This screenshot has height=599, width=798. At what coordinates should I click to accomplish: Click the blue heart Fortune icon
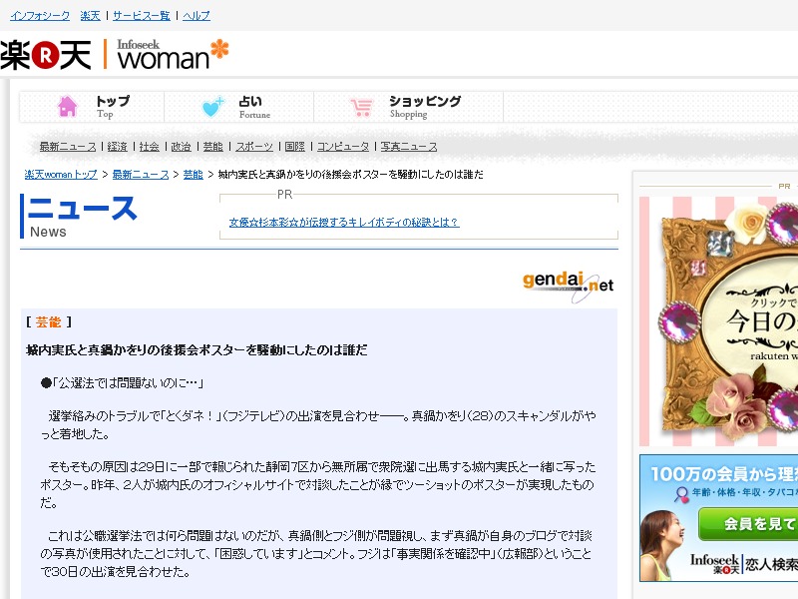212,107
